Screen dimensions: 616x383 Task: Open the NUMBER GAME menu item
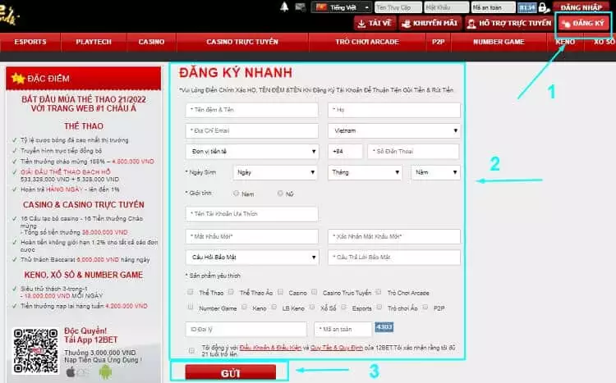(499, 42)
